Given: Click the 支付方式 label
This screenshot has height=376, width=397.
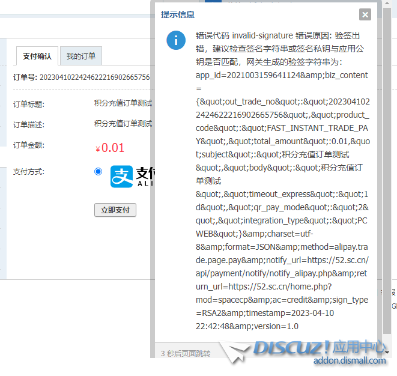Looking at the screenshot, I should pos(29,172).
